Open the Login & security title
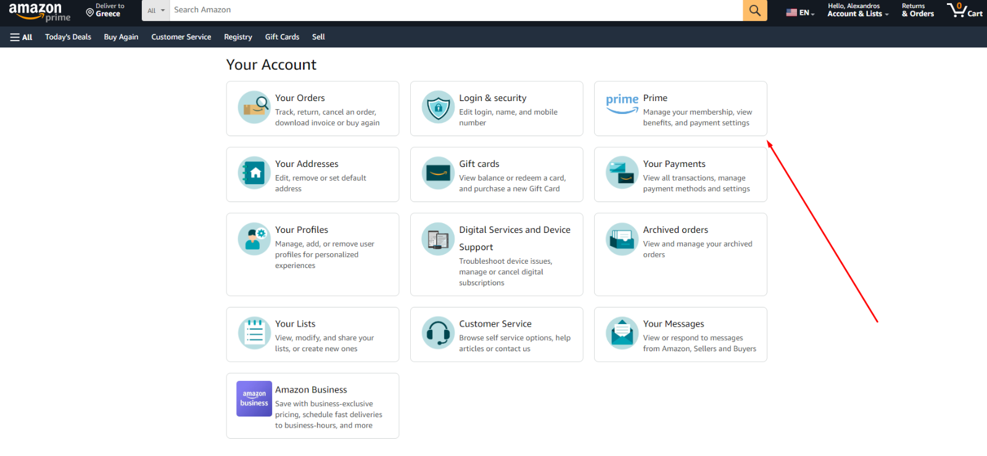This screenshot has width=987, height=456. pyautogui.click(x=493, y=98)
